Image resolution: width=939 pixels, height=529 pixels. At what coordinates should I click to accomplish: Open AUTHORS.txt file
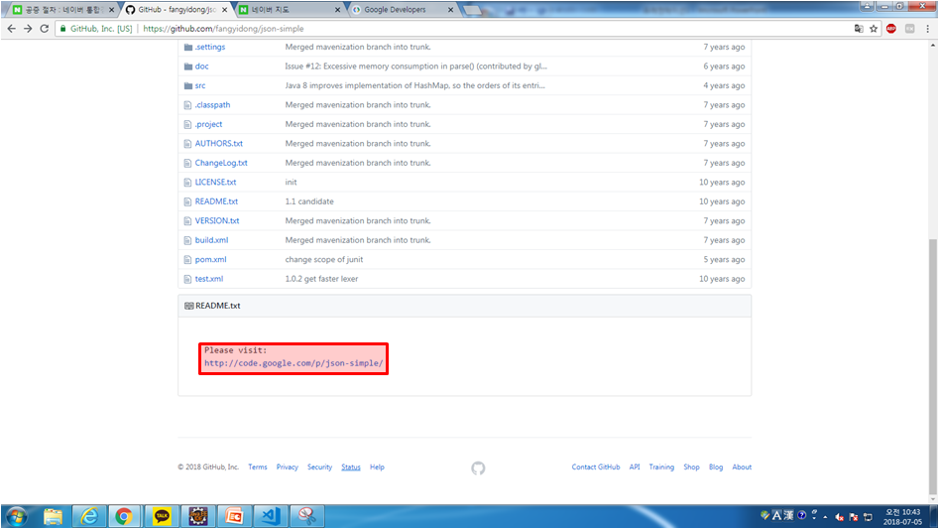[x=218, y=143]
